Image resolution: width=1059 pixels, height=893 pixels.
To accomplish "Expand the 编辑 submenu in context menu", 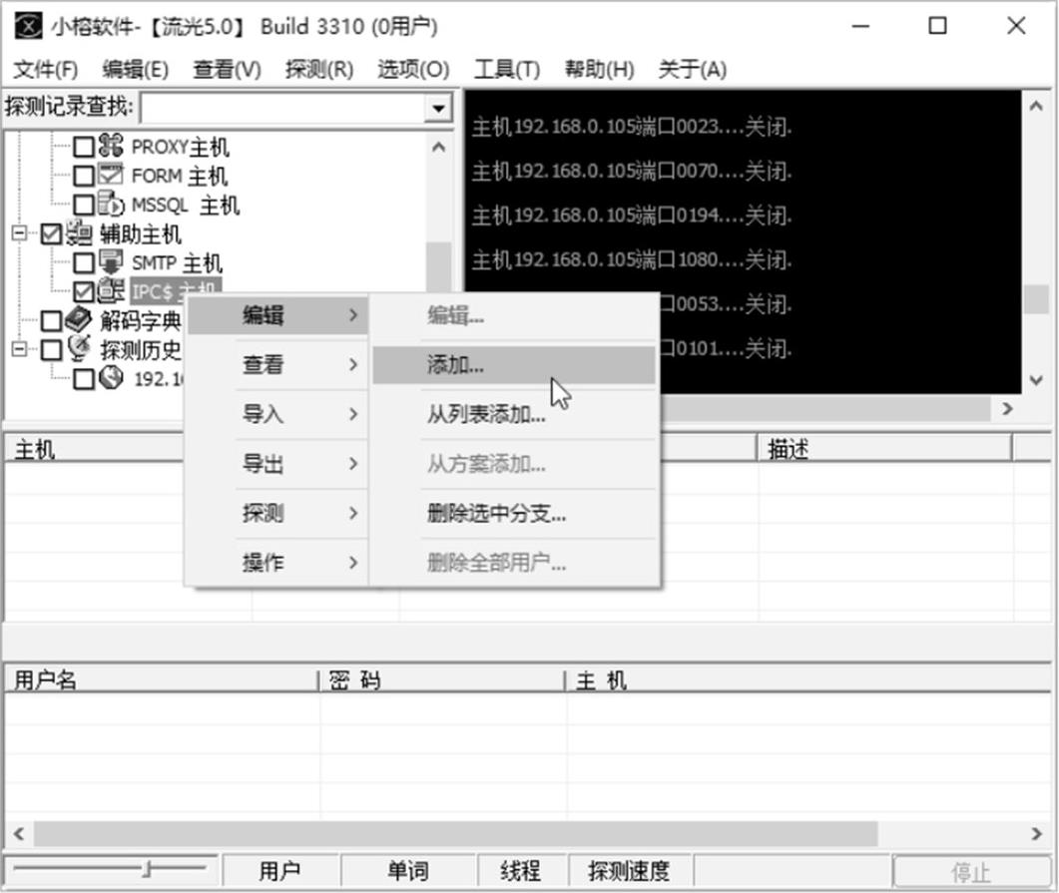I will [277, 315].
